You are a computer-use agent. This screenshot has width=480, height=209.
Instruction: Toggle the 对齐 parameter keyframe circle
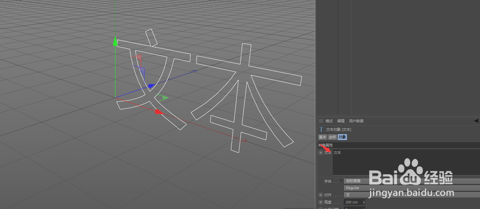coord(321,195)
